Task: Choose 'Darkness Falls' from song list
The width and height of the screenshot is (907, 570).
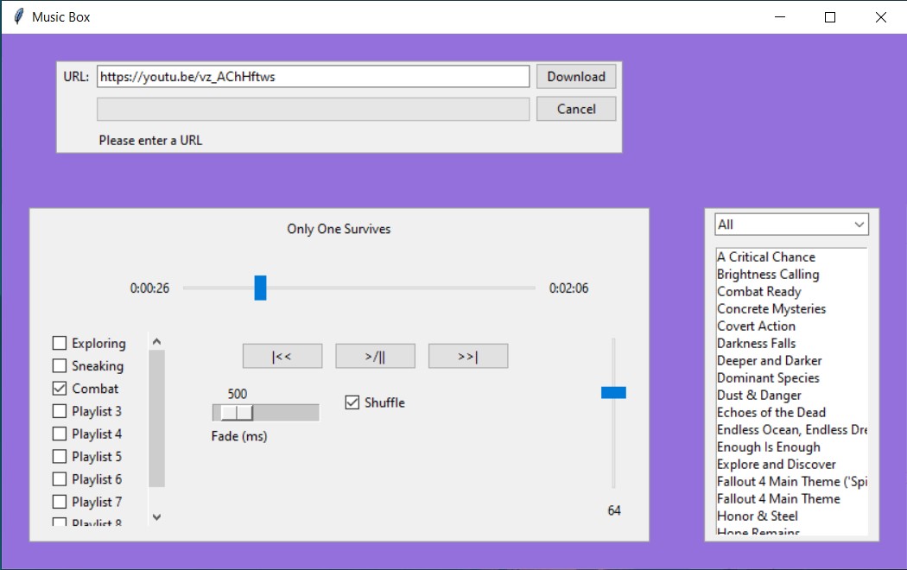Action: (x=756, y=344)
